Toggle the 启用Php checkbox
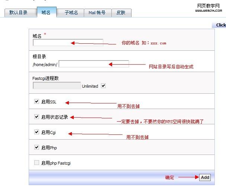The width and height of the screenshot is (226, 190). pos(36,147)
